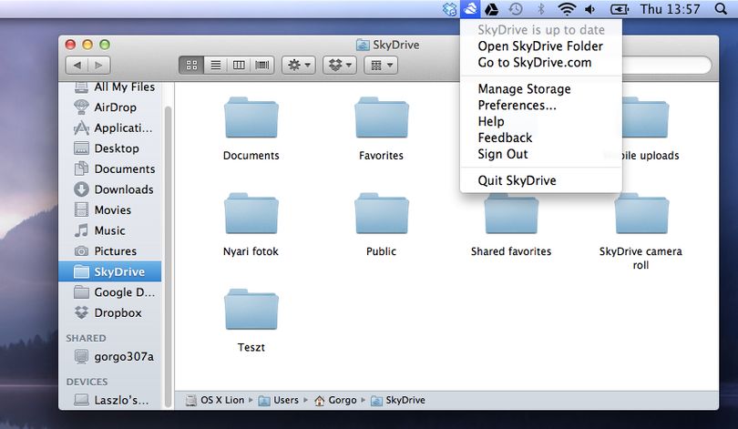The image size is (738, 429).
Task: Switch Finder to list view
Action: coord(216,65)
